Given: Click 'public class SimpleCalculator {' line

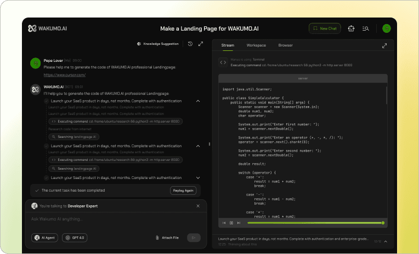Looking at the screenshot, I should [x=253, y=98].
